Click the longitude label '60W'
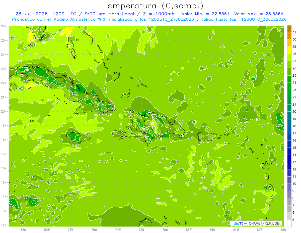The image size is (301, 233). [283, 229]
